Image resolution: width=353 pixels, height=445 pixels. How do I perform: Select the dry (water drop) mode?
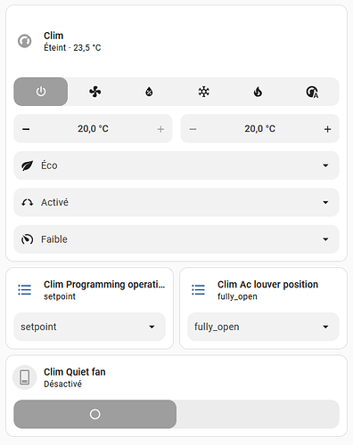click(x=149, y=92)
